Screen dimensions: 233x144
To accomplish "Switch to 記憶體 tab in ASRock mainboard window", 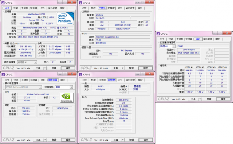I will (x=111, y=8).
